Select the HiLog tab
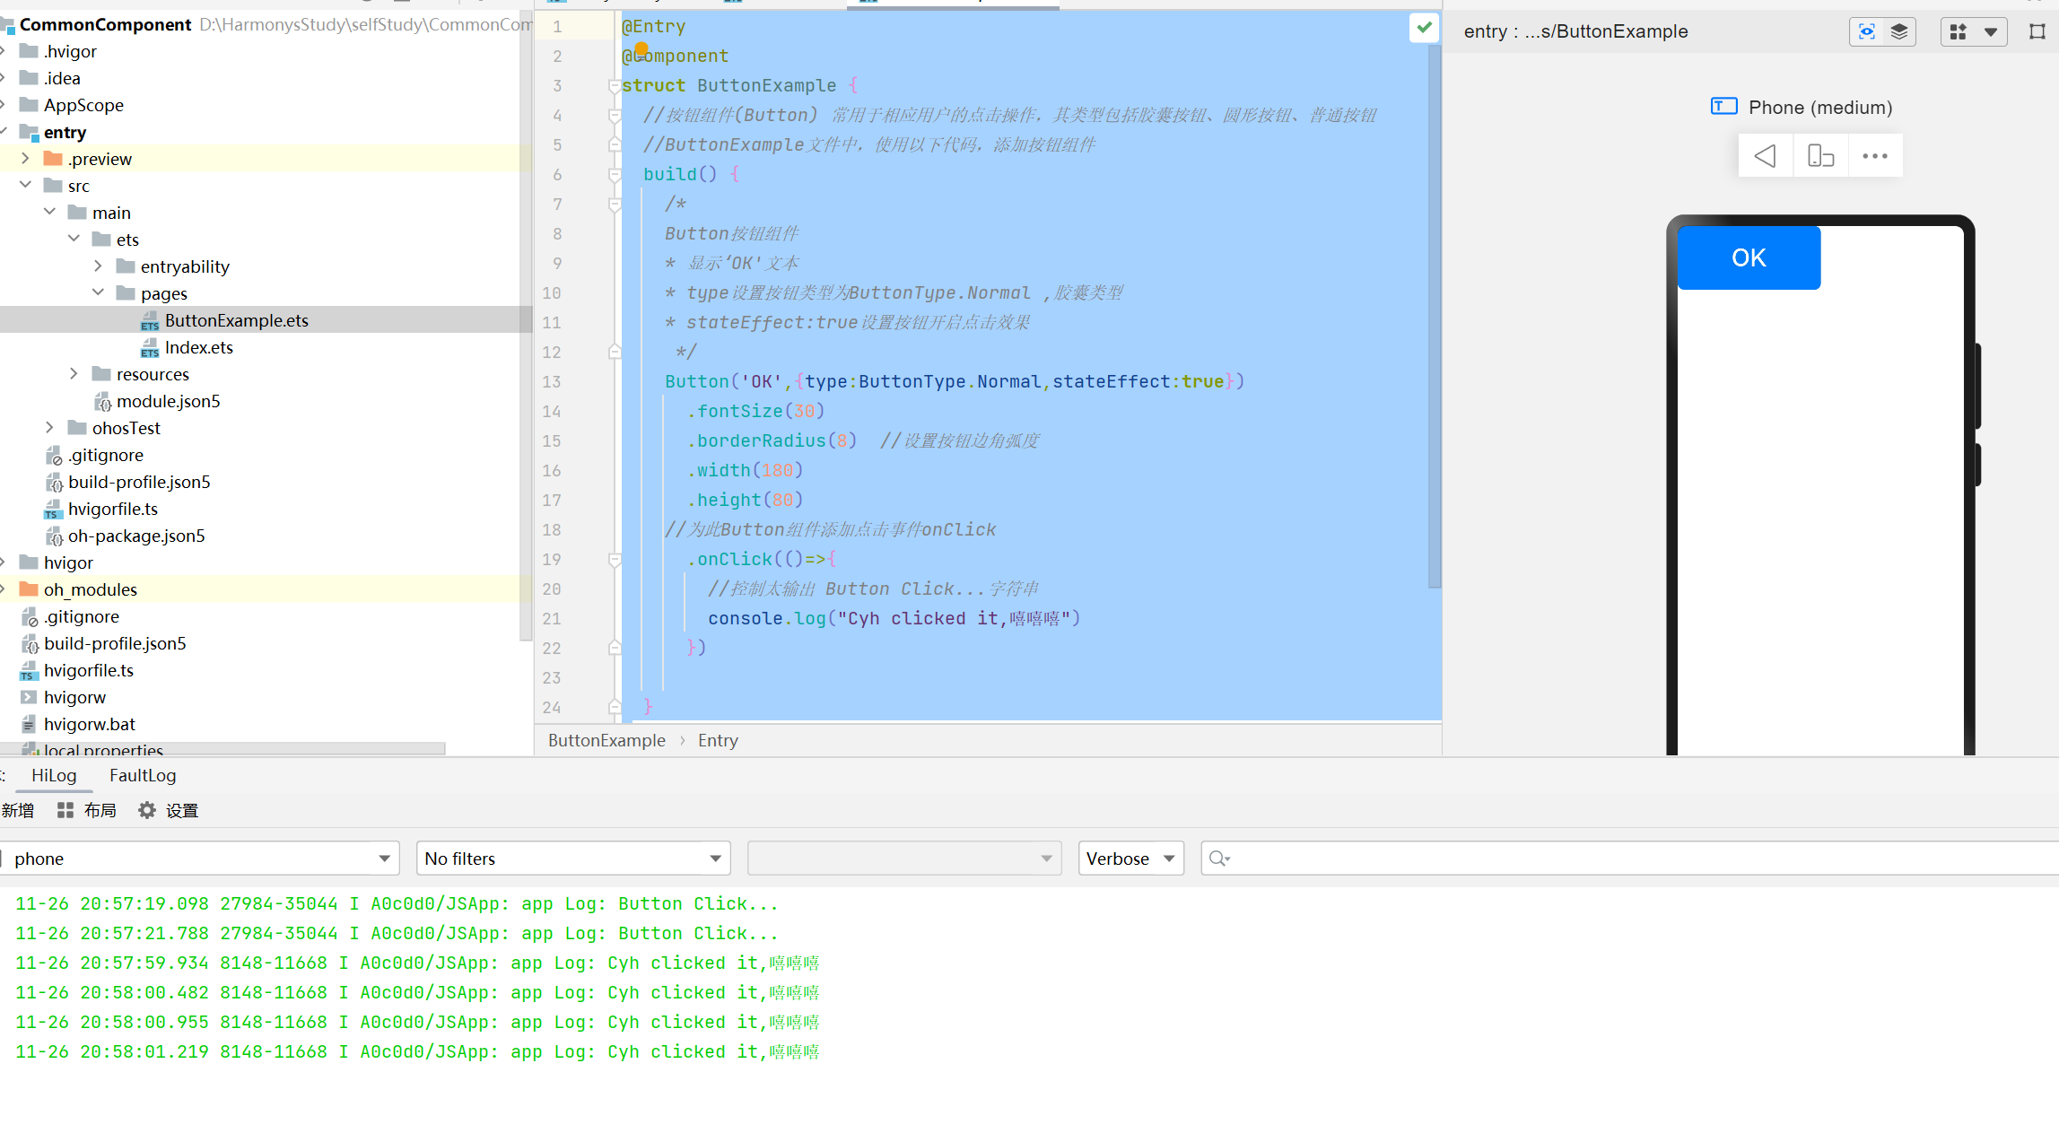This screenshot has height=1142, width=2059. (54, 775)
